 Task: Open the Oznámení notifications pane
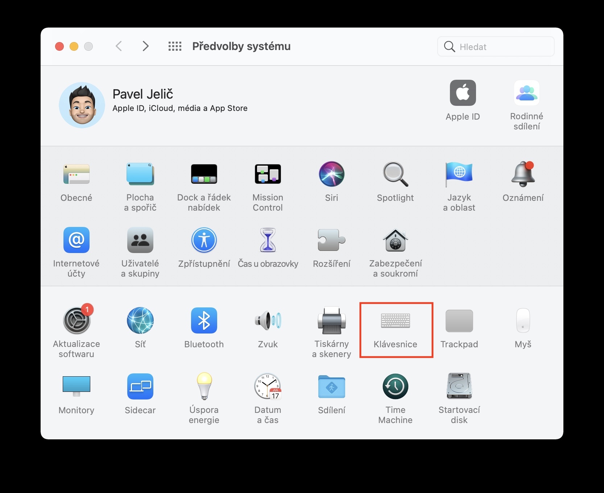coord(523,182)
